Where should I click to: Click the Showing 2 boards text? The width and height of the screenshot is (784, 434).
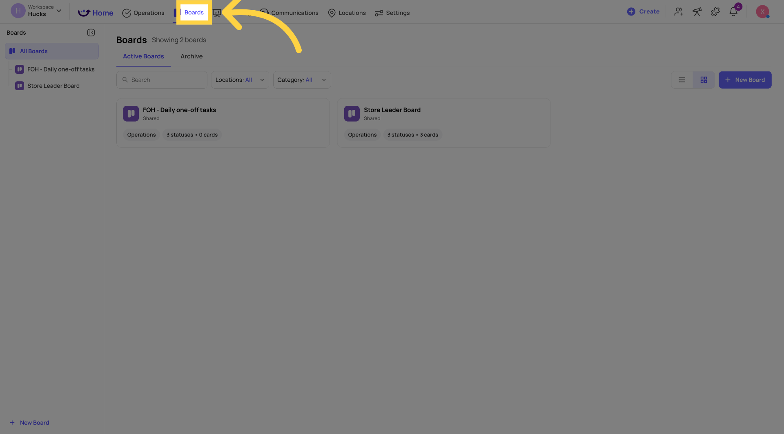(x=179, y=40)
